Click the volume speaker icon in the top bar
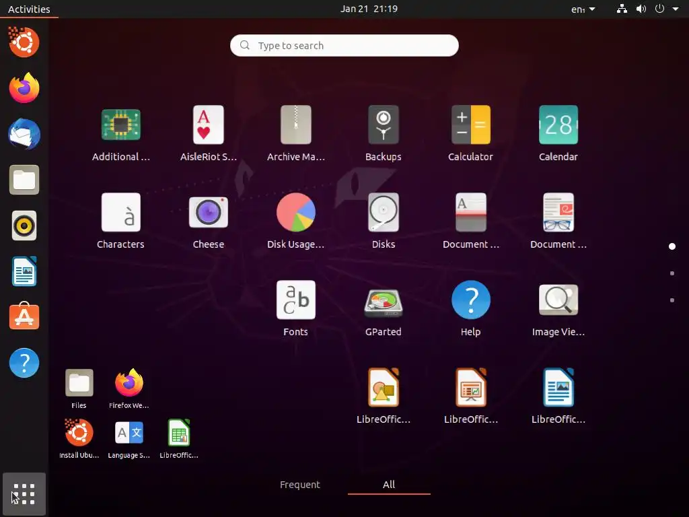 (x=641, y=9)
